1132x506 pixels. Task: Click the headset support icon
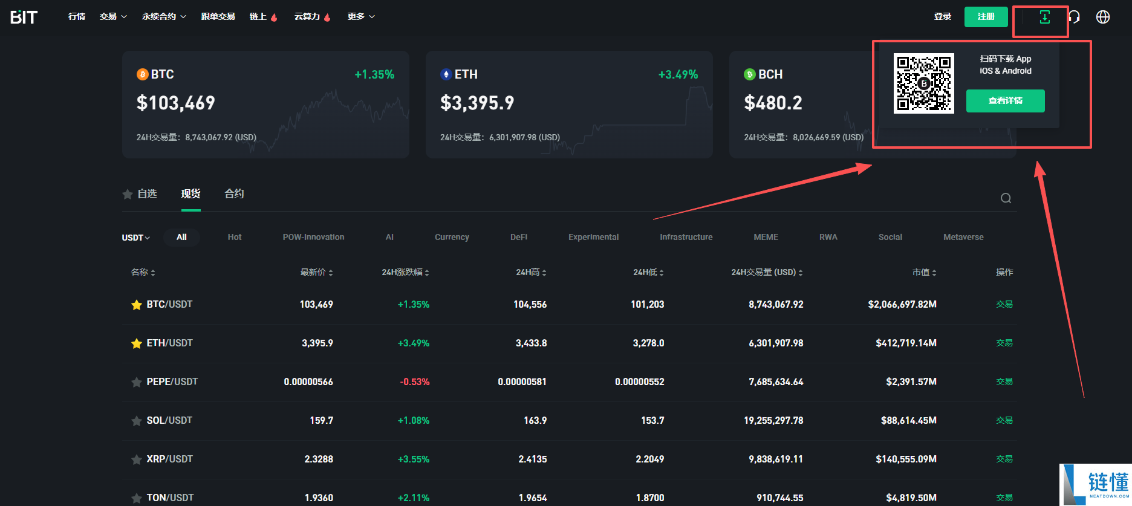(x=1075, y=17)
